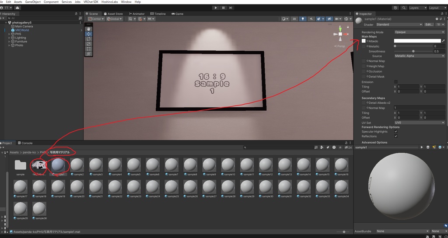448x238 pixels.
Task: Click the Step frame button
Action: pyautogui.click(x=231, y=8)
